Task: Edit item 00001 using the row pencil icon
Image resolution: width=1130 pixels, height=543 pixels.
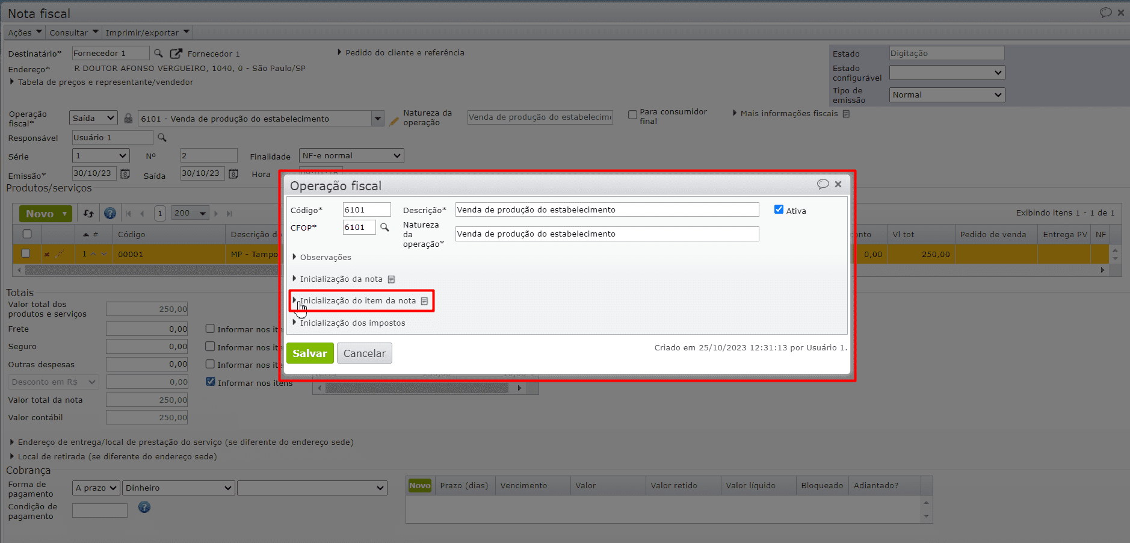Action: pyautogui.click(x=59, y=254)
